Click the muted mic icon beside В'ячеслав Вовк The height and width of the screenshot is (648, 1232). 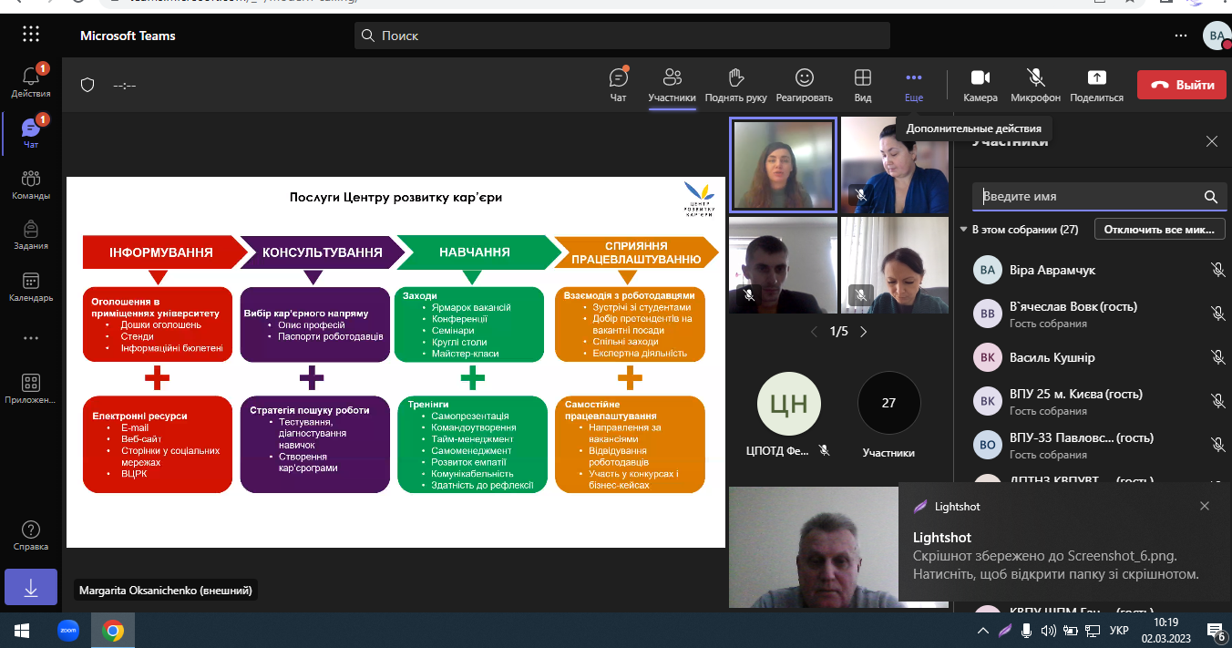(x=1217, y=314)
